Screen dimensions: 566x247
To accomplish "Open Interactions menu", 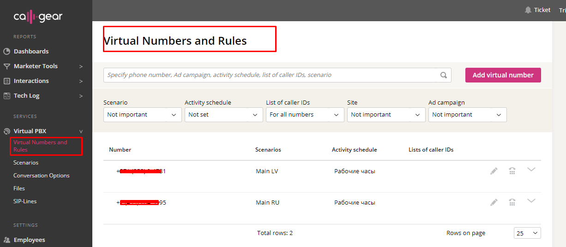I will tap(31, 81).
